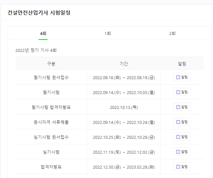Screen dimensions: 213x178
Task: Click the 실기시험 date range 2022.11.19 ~ 2022.12.02
Action: (124, 152)
